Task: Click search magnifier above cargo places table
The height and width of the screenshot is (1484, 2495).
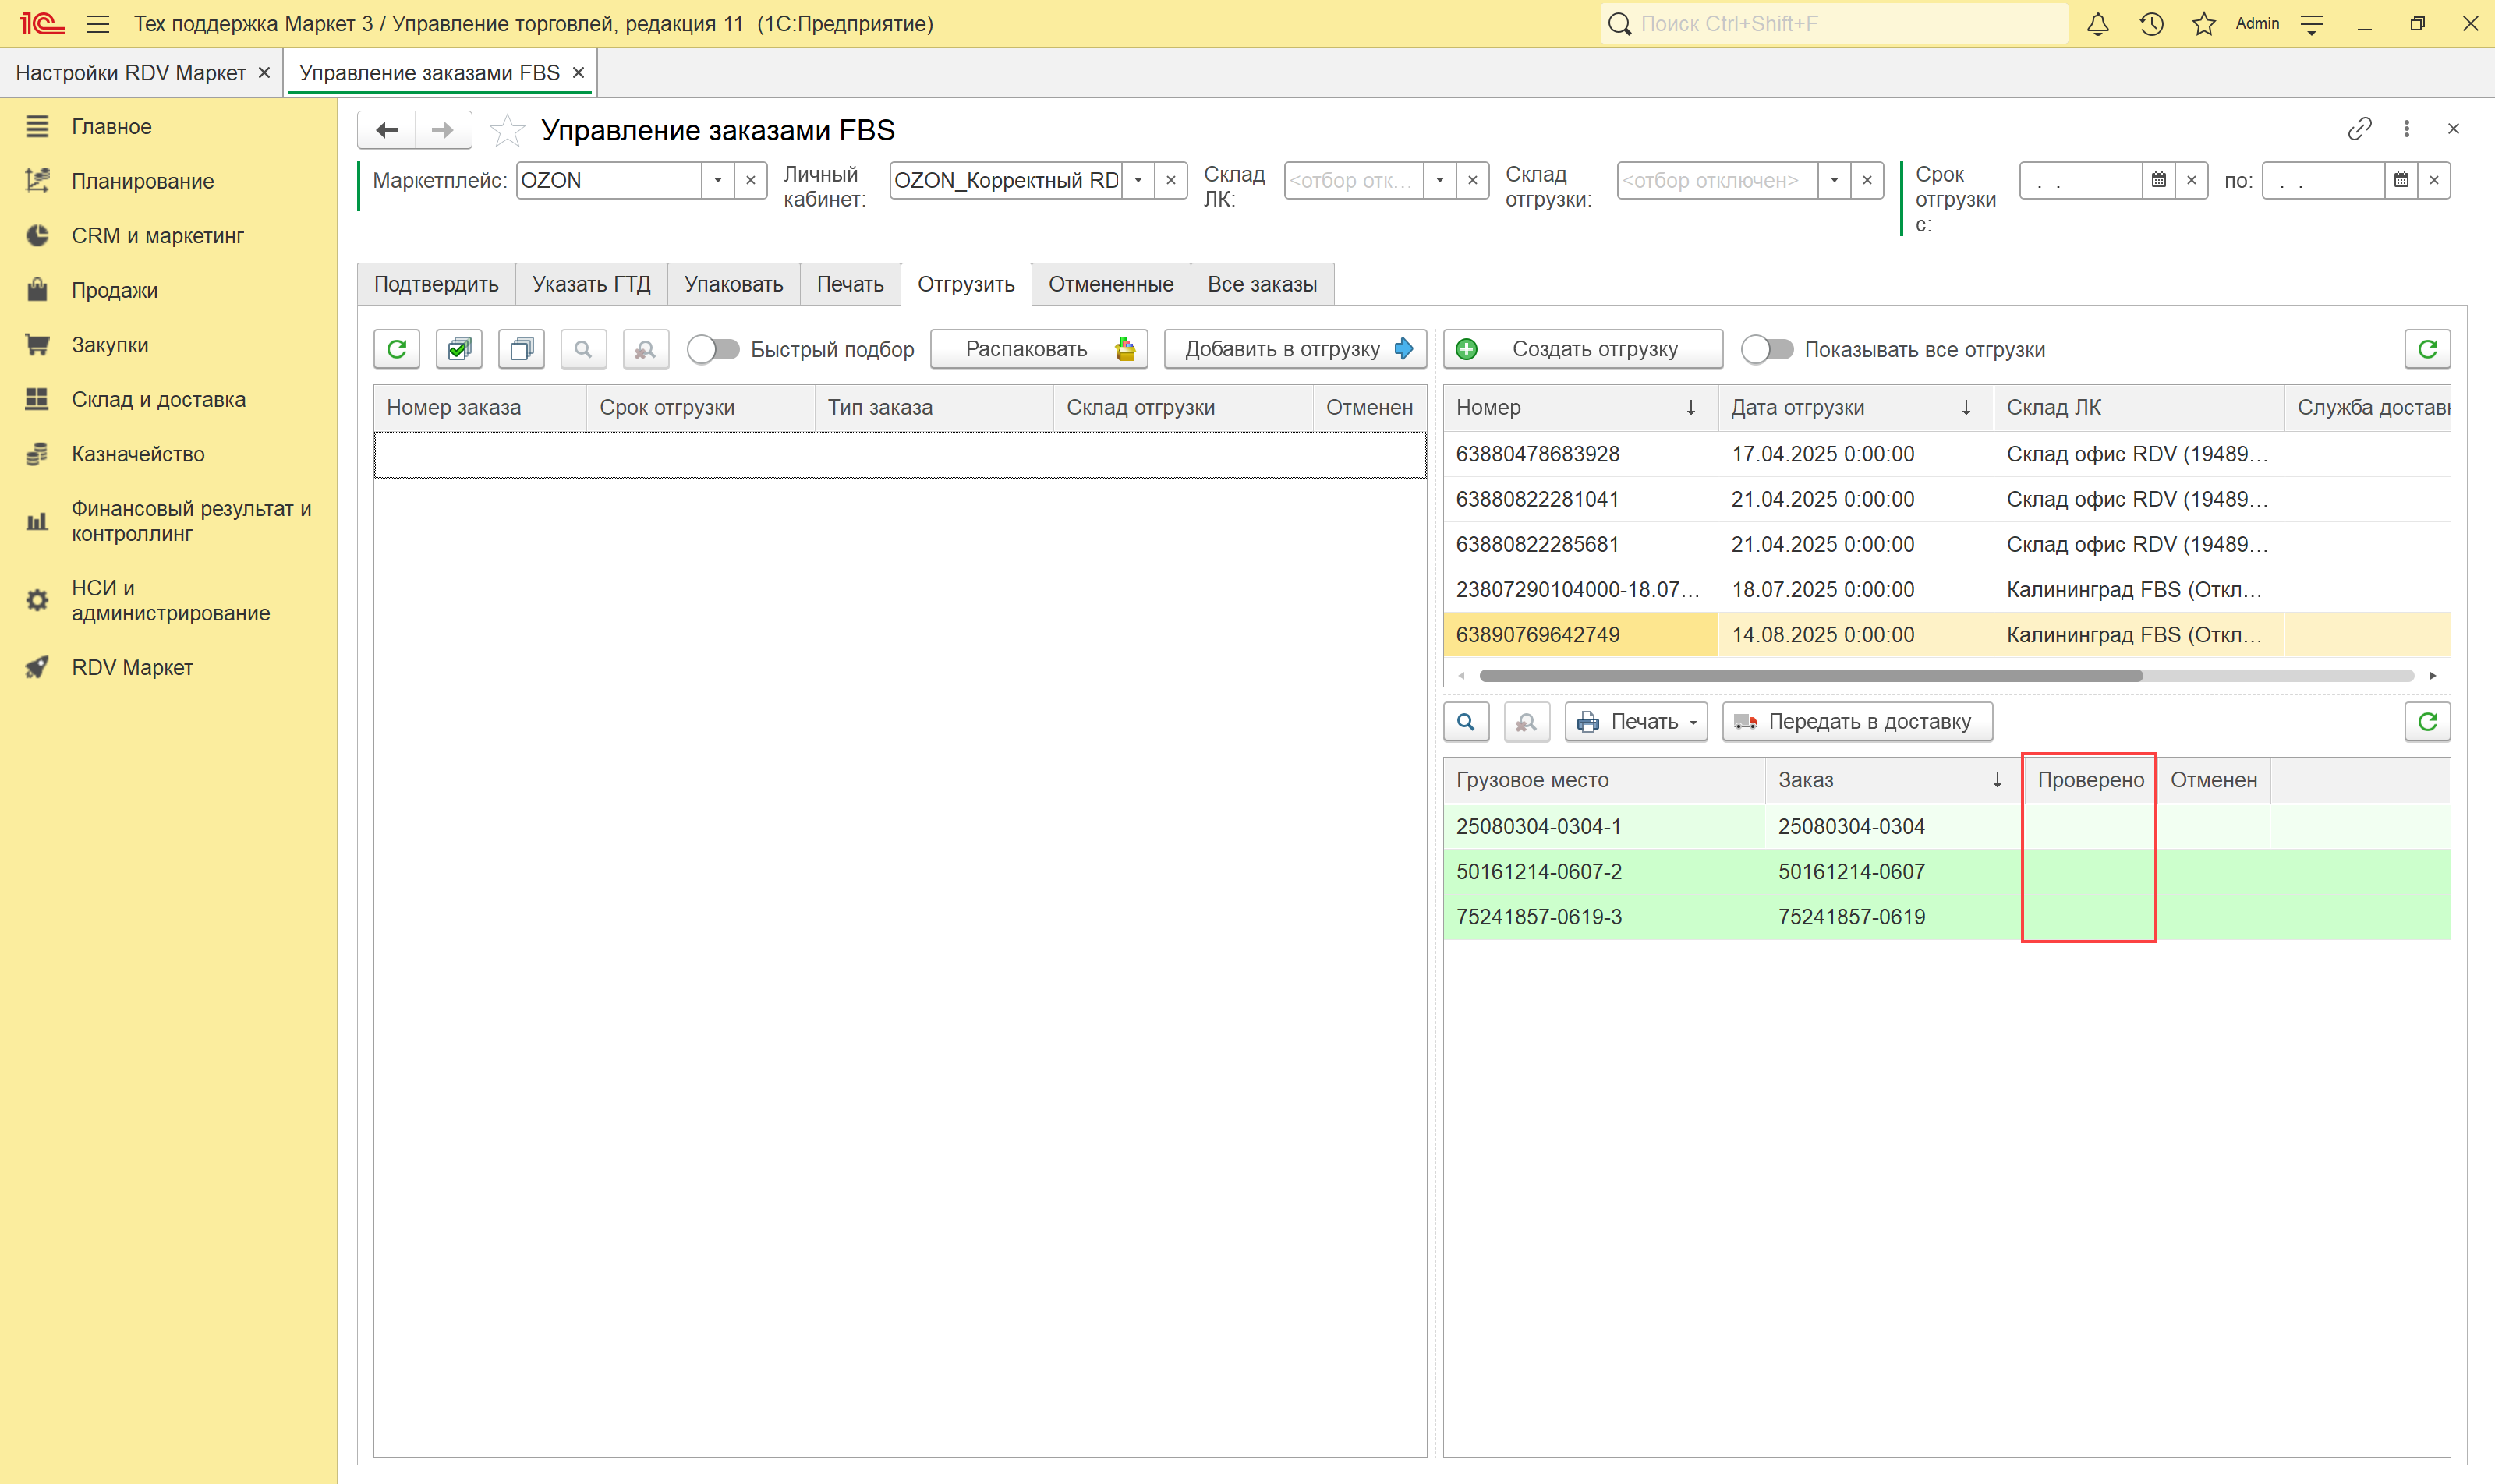Action: point(1466,722)
